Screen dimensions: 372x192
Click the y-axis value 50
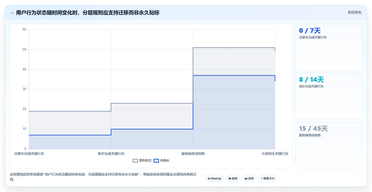pyautogui.click(x=24, y=49)
